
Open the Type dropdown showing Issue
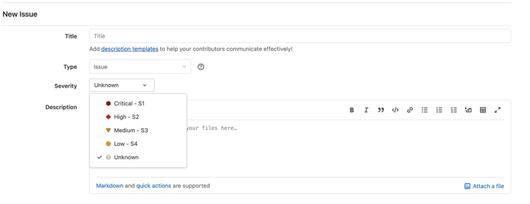(140, 67)
